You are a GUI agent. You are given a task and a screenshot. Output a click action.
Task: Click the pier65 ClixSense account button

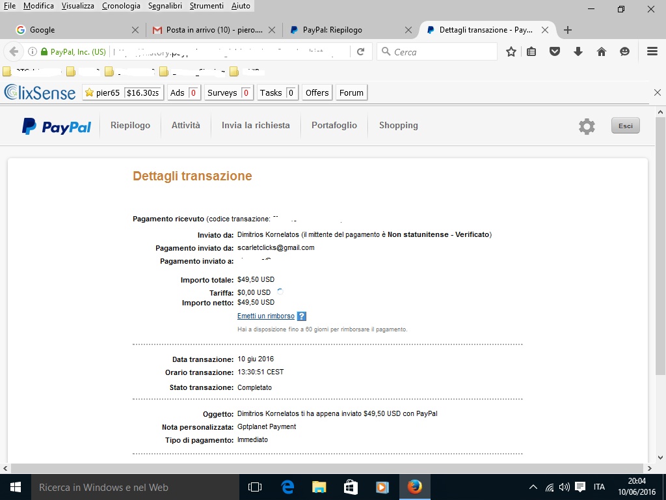[123, 92]
